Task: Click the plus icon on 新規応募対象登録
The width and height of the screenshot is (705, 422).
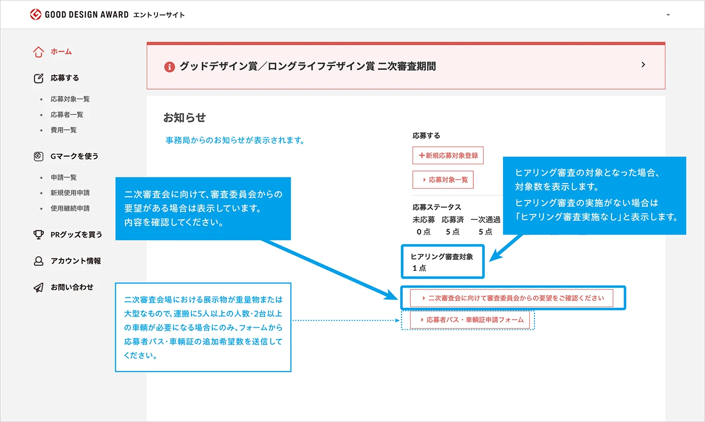Action: [421, 155]
